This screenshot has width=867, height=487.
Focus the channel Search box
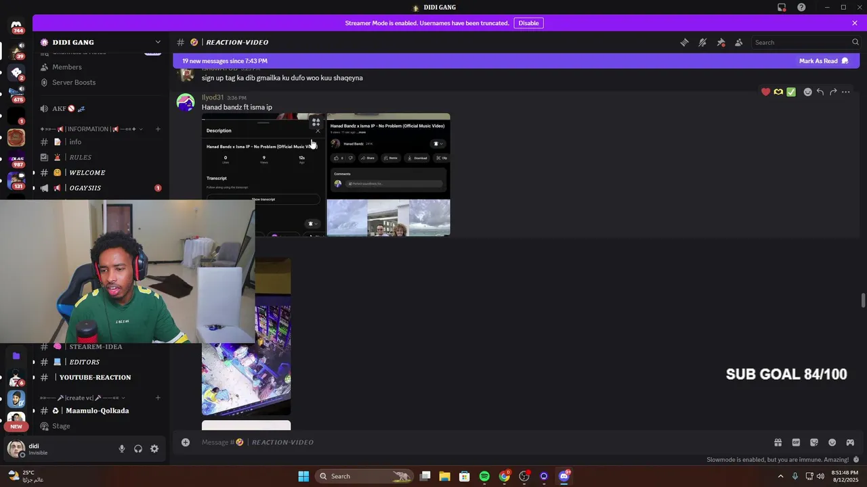[806, 42]
